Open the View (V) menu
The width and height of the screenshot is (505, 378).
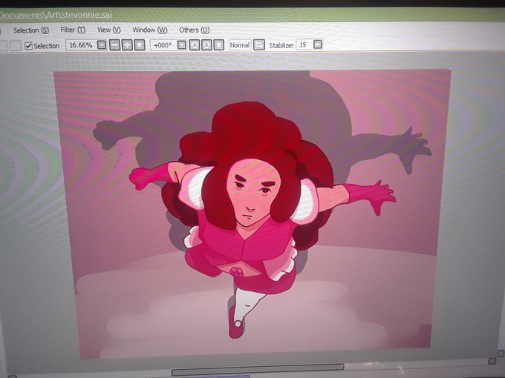(109, 30)
